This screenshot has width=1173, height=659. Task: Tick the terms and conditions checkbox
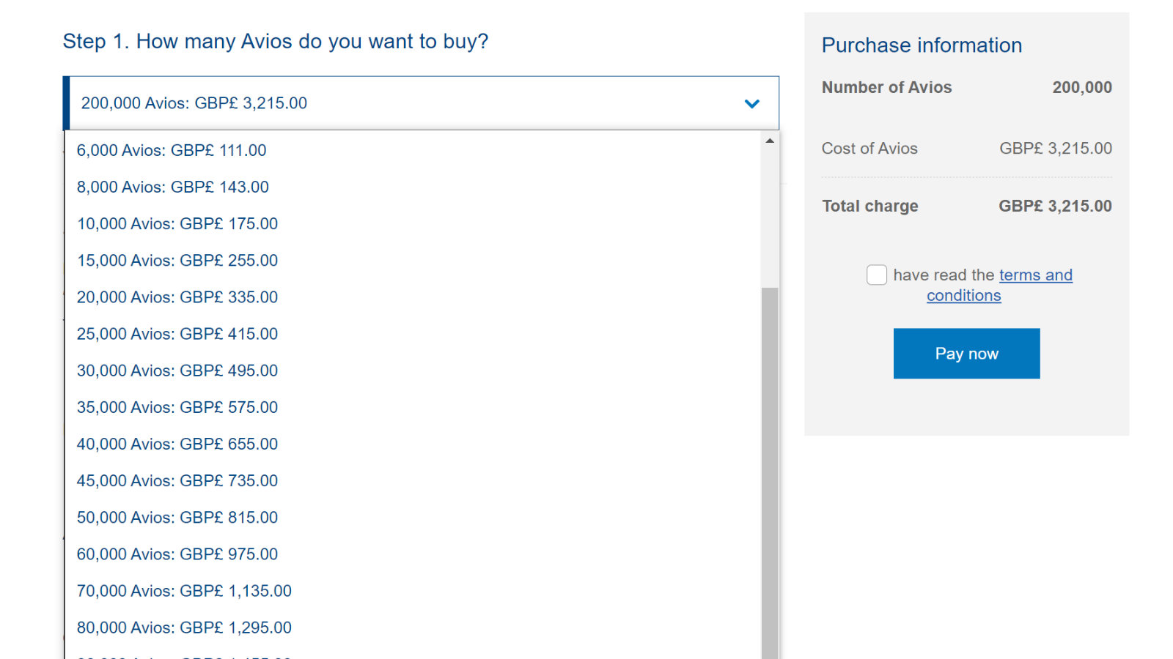[877, 275]
